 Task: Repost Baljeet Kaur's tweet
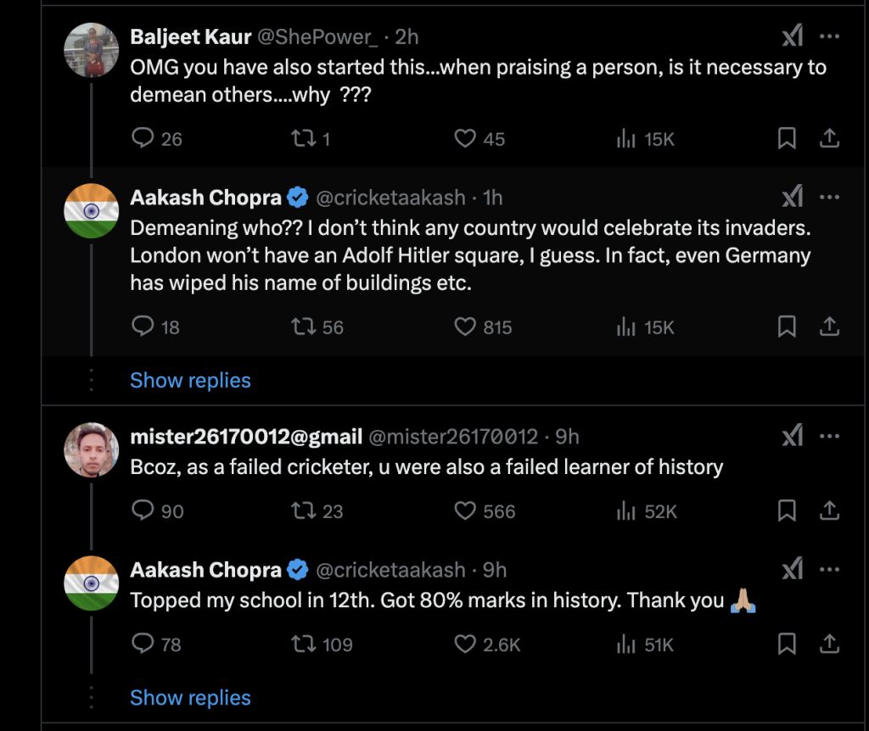pyautogui.click(x=303, y=138)
